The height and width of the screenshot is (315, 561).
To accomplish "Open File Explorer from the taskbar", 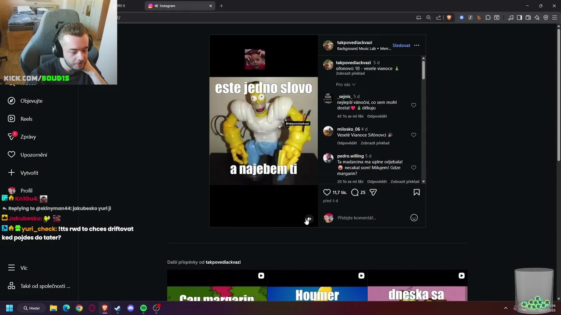I will click(x=53, y=308).
